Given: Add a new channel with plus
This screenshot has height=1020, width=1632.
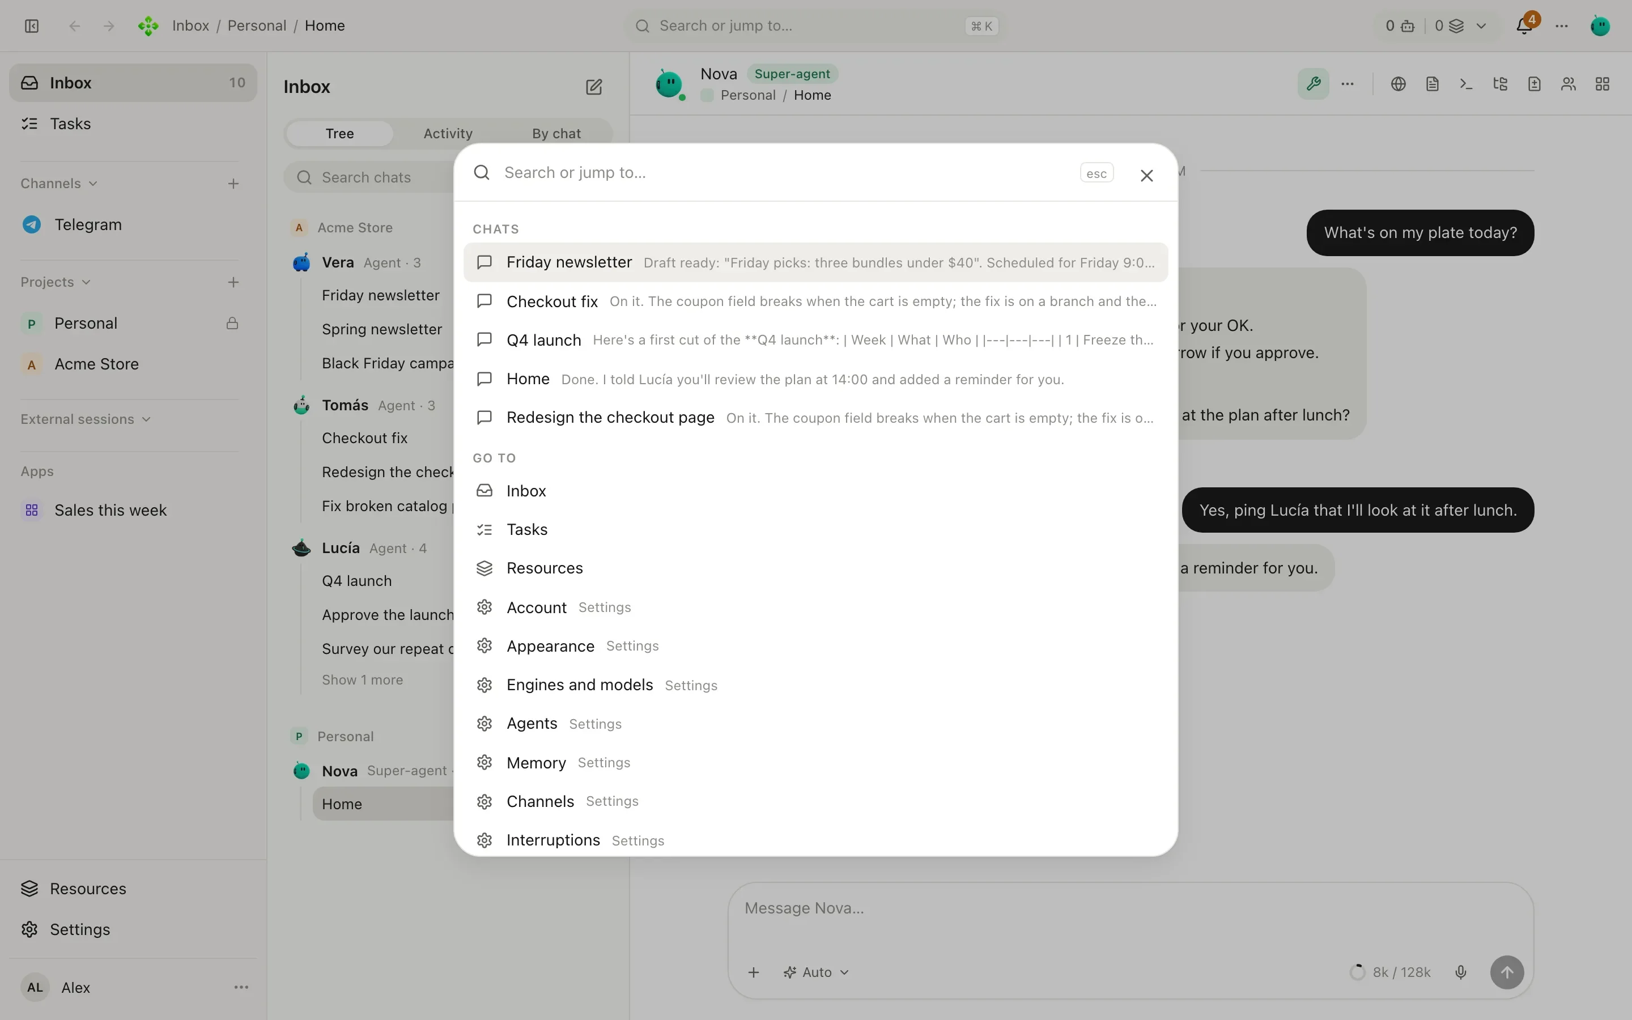Looking at the screenshot, I should coord(233,184).
